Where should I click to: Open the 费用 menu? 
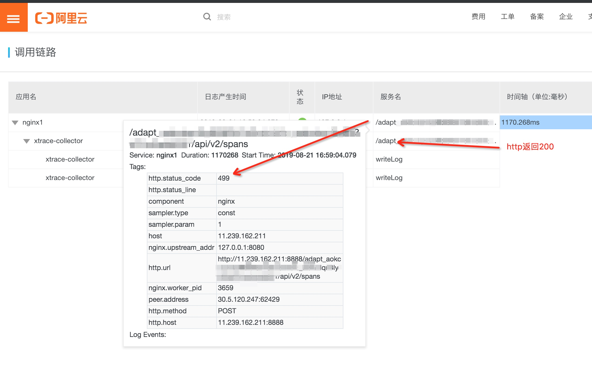click(x=478, y=17)
